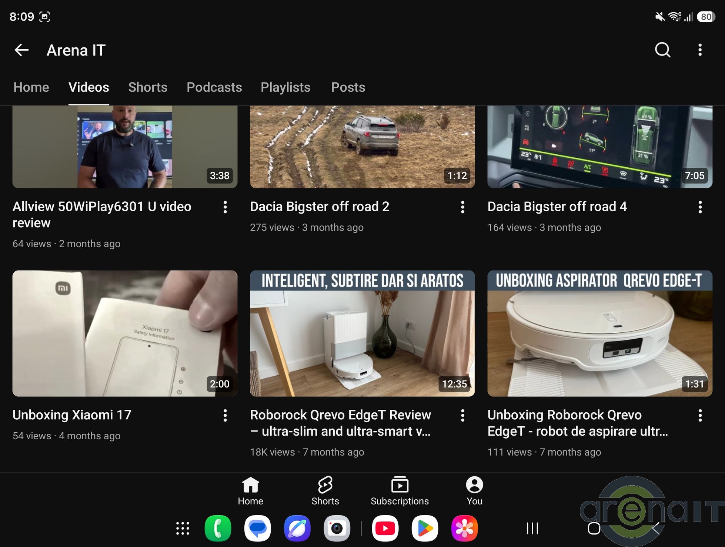Open options for Allview 50WiPlay6301 U video review
This screenshot has width=725, height=547.
[225, 207]
